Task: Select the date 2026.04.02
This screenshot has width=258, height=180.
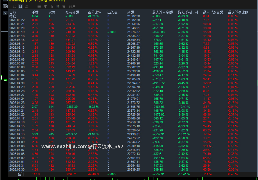Action: point(17,158)
